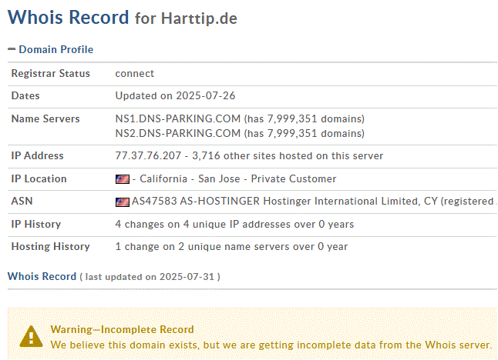This screenshot has width=498, height=360.
Task: Collapse the Domain Profile minus icon
Action: [x=12, y=49]
